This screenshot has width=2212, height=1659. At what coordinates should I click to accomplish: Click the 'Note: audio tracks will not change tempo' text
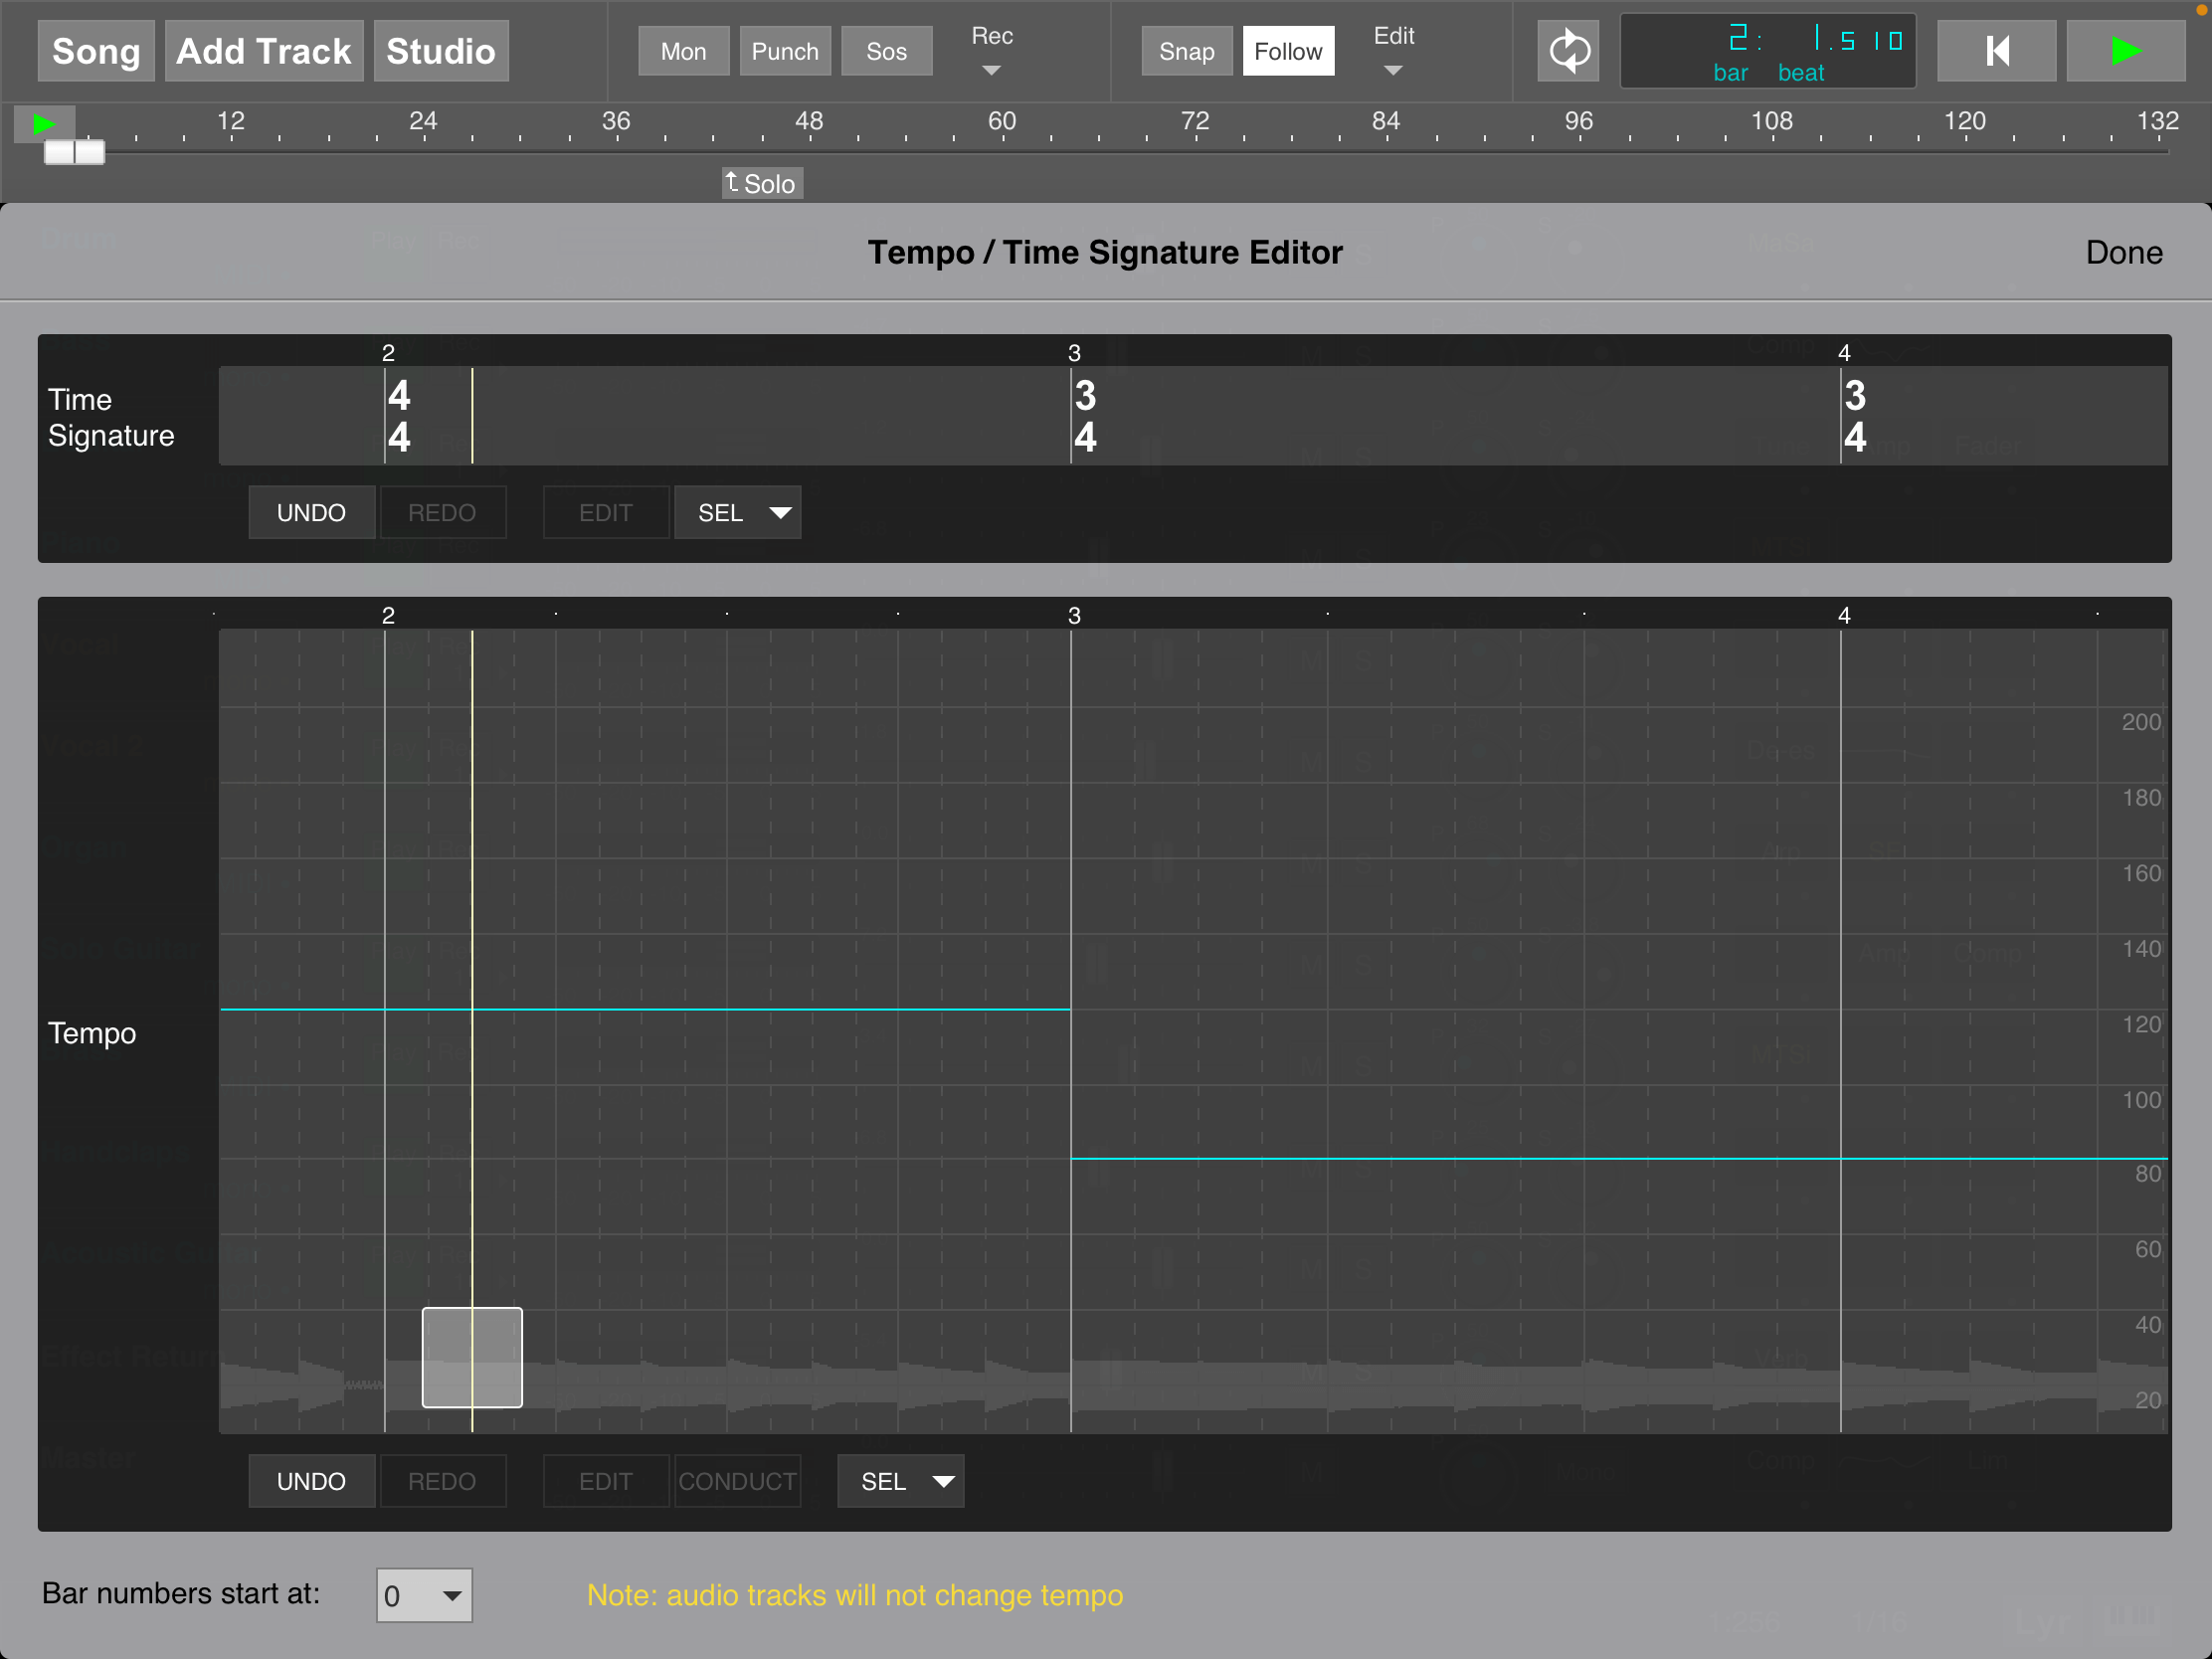tap(855, 1595)
